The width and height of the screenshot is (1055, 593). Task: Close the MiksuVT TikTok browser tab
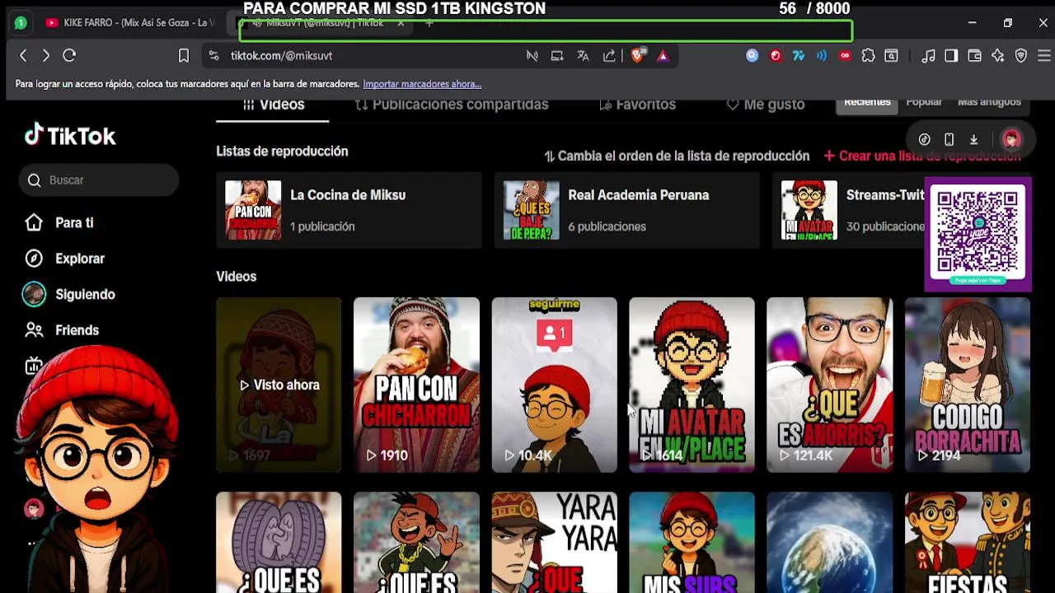point(401,23)
